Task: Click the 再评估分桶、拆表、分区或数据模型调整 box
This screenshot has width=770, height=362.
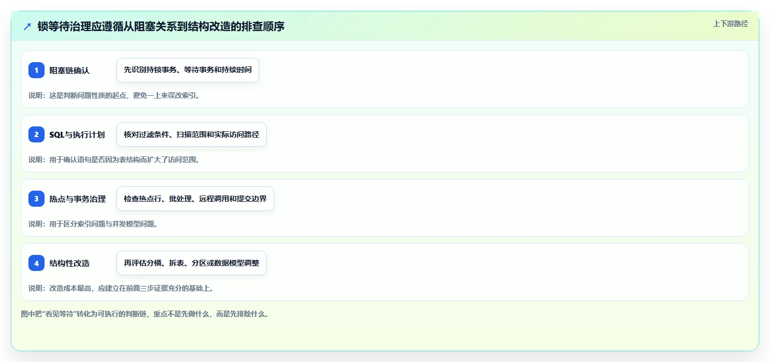Action: pyautogui.click(x=192, y=263)
